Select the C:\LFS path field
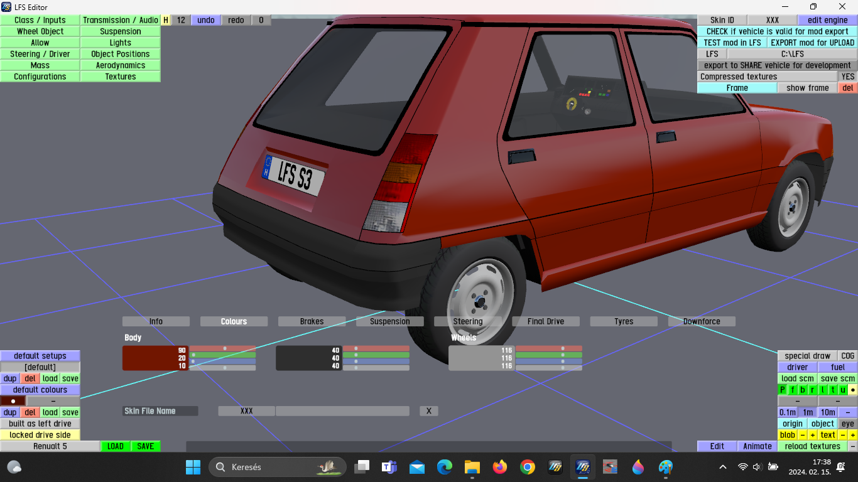858x482 pixels. coord(792,54)
